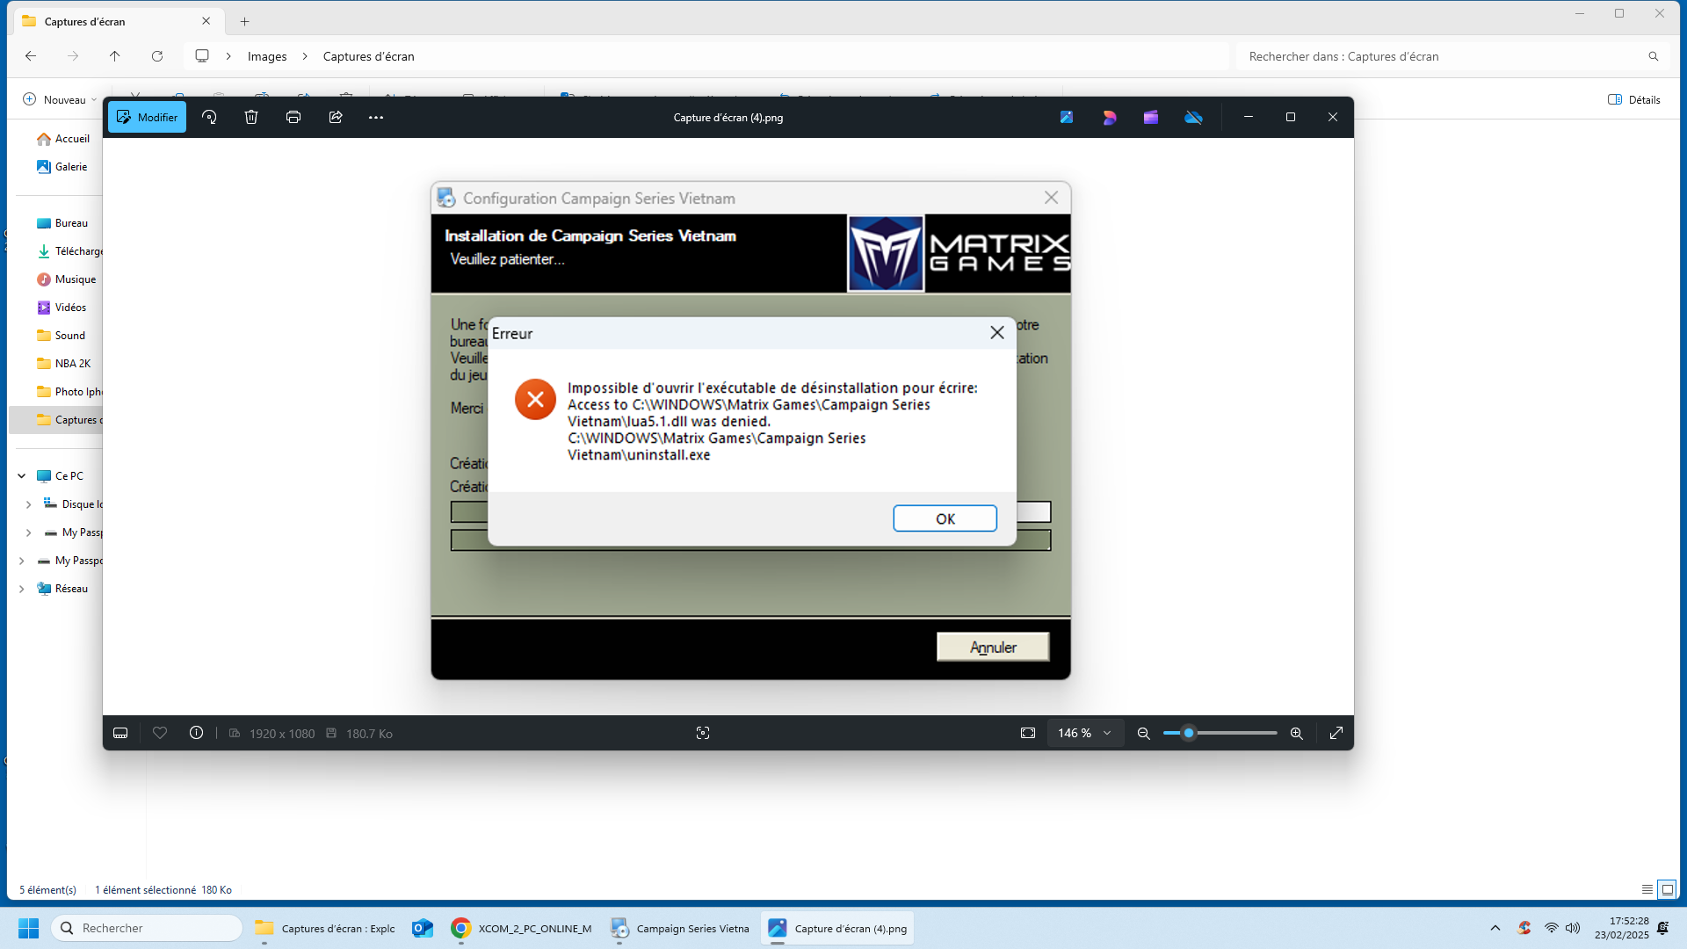
Task: Show hidden system tray icons
Action: click(x=1495, y=928)
